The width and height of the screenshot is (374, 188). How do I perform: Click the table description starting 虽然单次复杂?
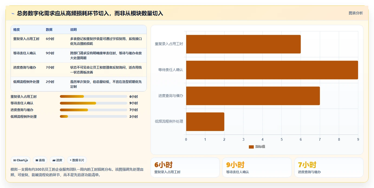point(106,84)
